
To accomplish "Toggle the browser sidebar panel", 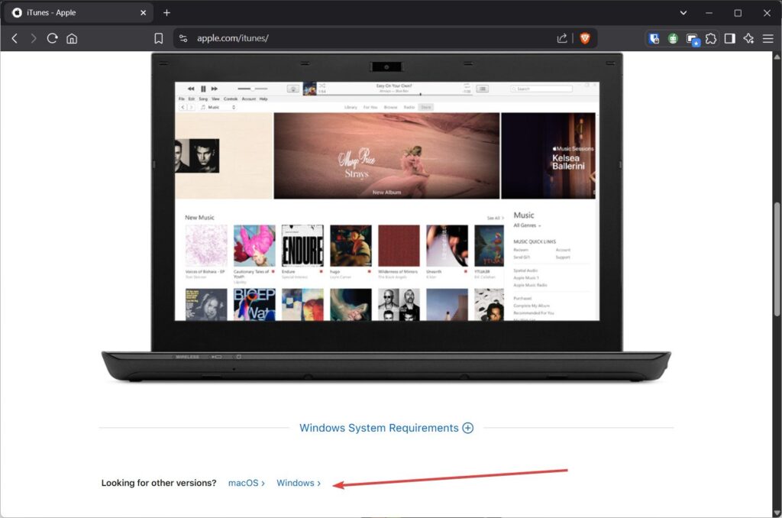I will [x=730, y=38].
